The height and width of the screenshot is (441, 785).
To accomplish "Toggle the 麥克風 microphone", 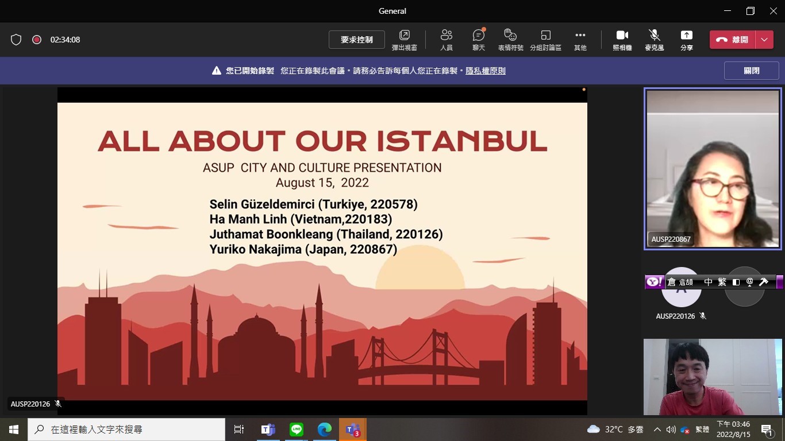I will coord(654,40).
